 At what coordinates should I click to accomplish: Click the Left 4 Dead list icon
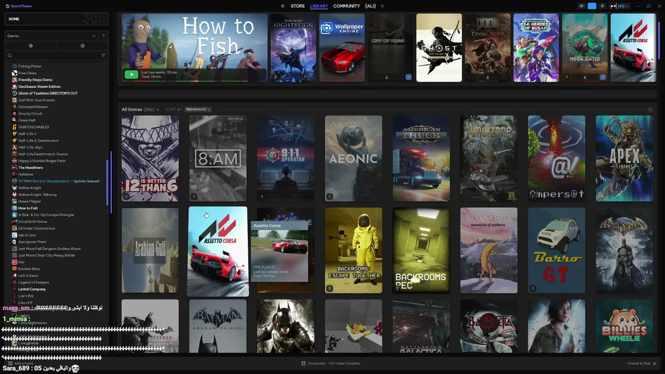pyautogui.click(x=15, y=276)
